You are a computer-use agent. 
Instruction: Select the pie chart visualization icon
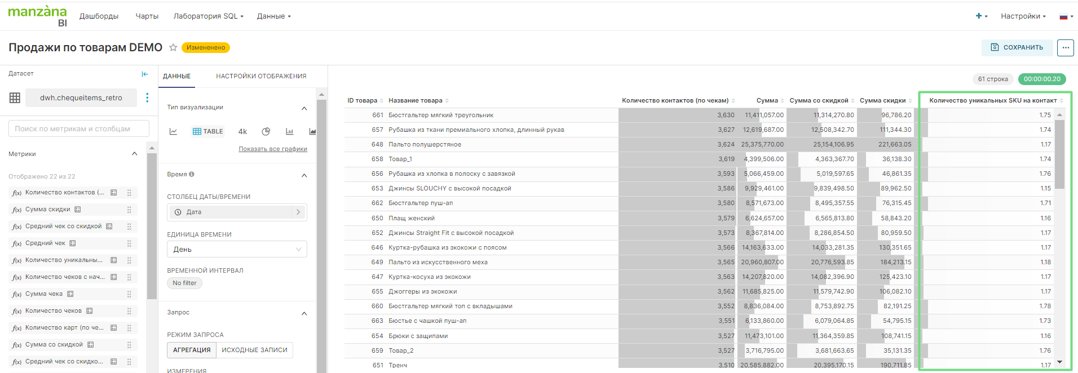click(266, 131)
